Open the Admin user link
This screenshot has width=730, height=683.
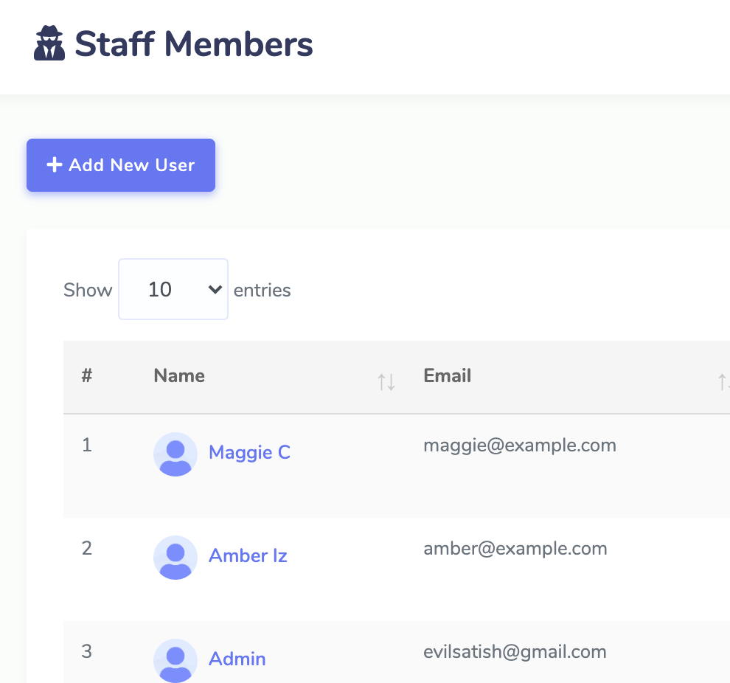[x=237, y=659]
